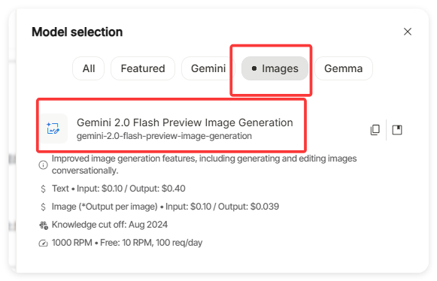This screenshot has width=437, height=281.
Task: Choose the Gemini filter chip
Action: (x=208, y=68)
